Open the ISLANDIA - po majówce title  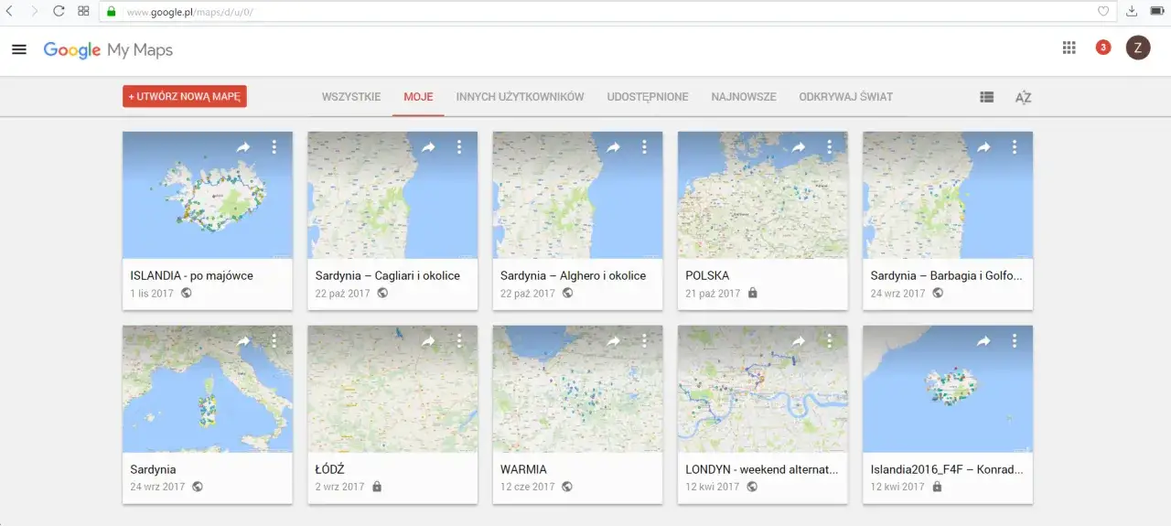click(x=192, y=275)
